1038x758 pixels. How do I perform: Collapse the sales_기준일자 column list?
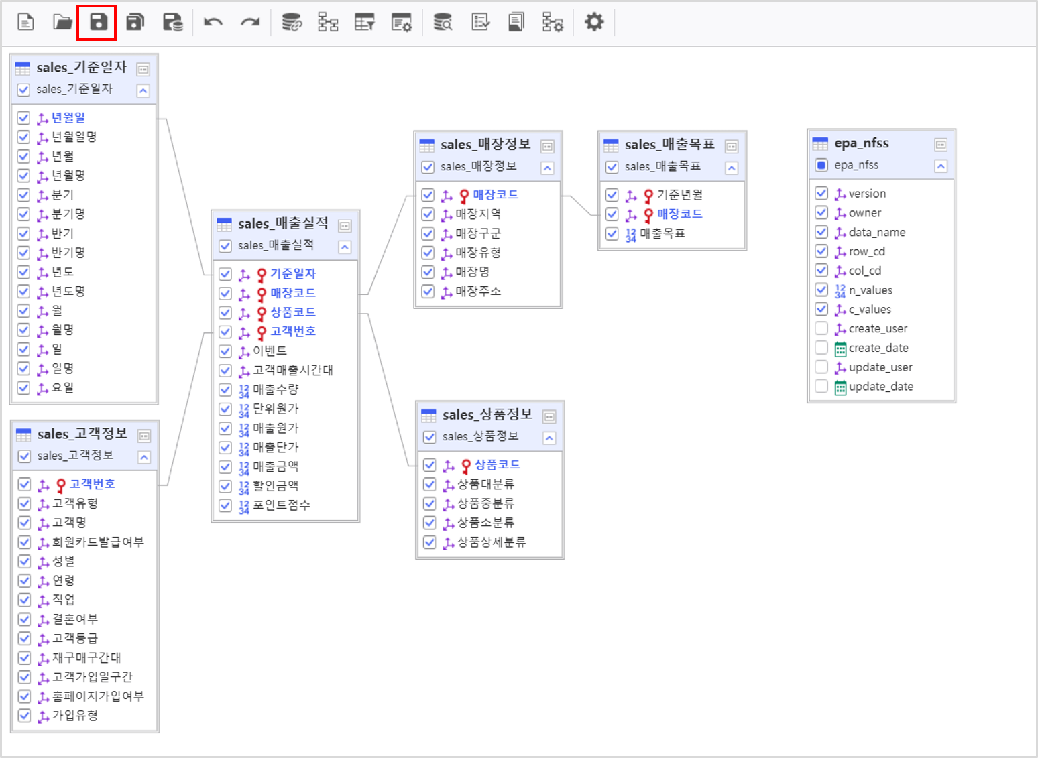point(143,90)
